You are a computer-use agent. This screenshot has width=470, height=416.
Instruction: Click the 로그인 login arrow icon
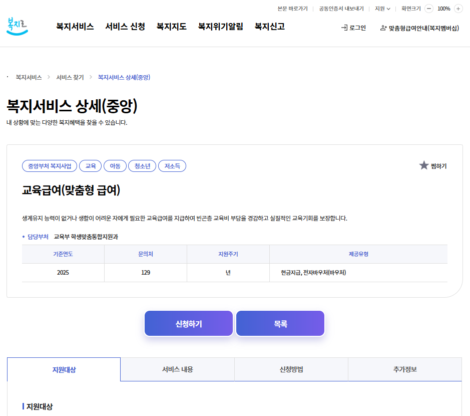tap(344, 29)
